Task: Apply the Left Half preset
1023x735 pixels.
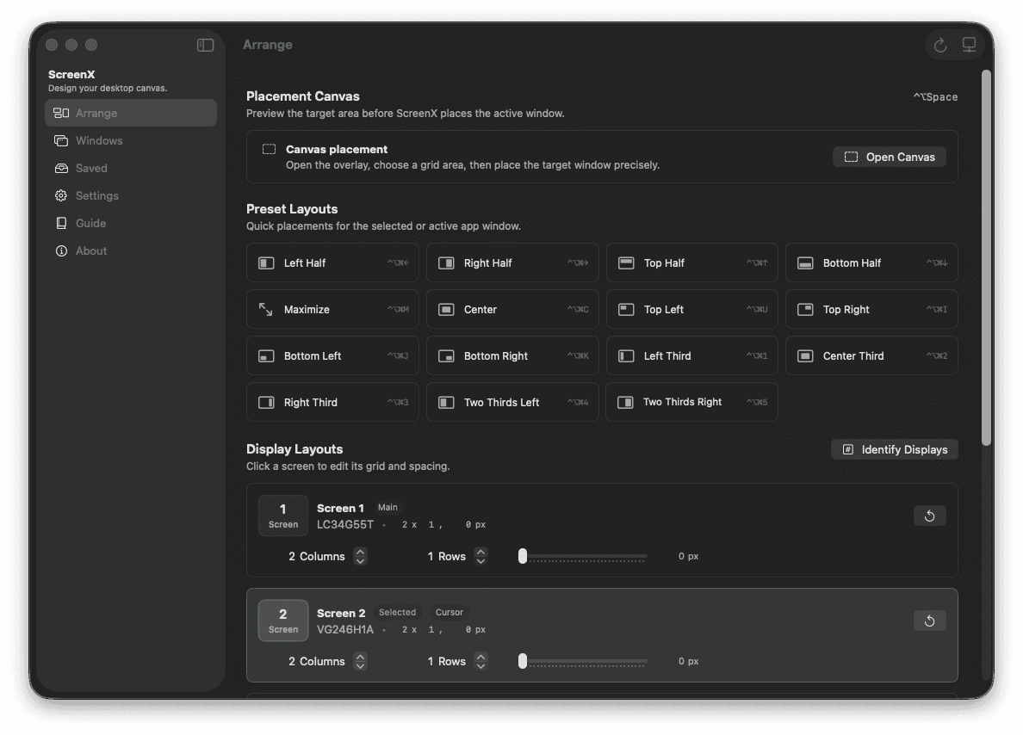Action: (332, 262)
